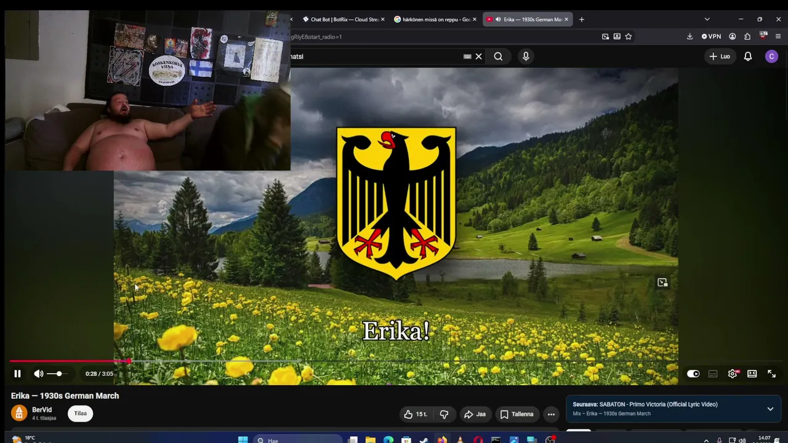
Task: Clear the YouTube search field
Action: coord(478,57)
